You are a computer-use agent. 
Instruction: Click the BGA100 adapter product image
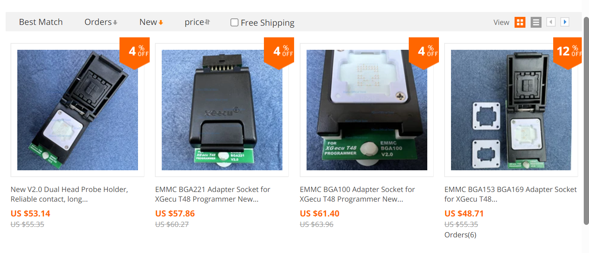367,110
